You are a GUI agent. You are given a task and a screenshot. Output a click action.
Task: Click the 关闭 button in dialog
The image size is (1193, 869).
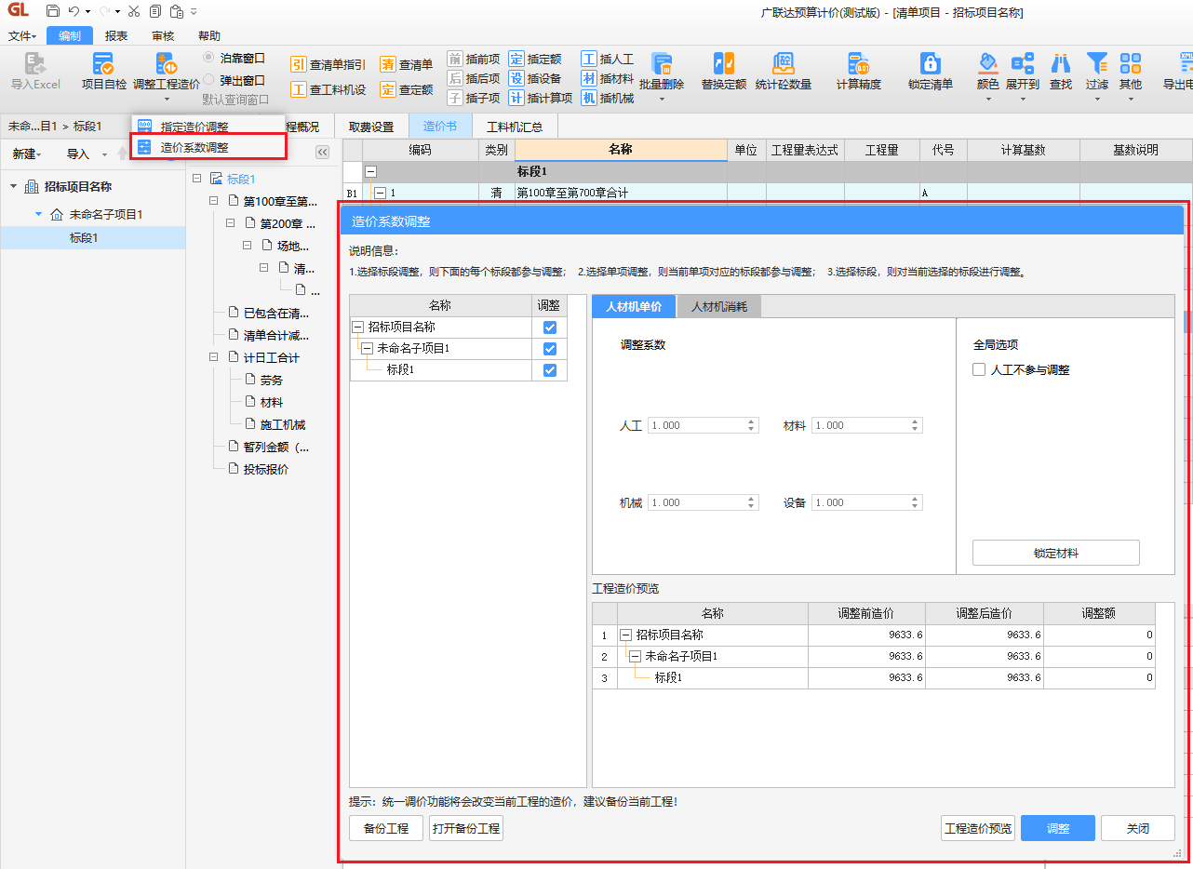click(1138, 828)
